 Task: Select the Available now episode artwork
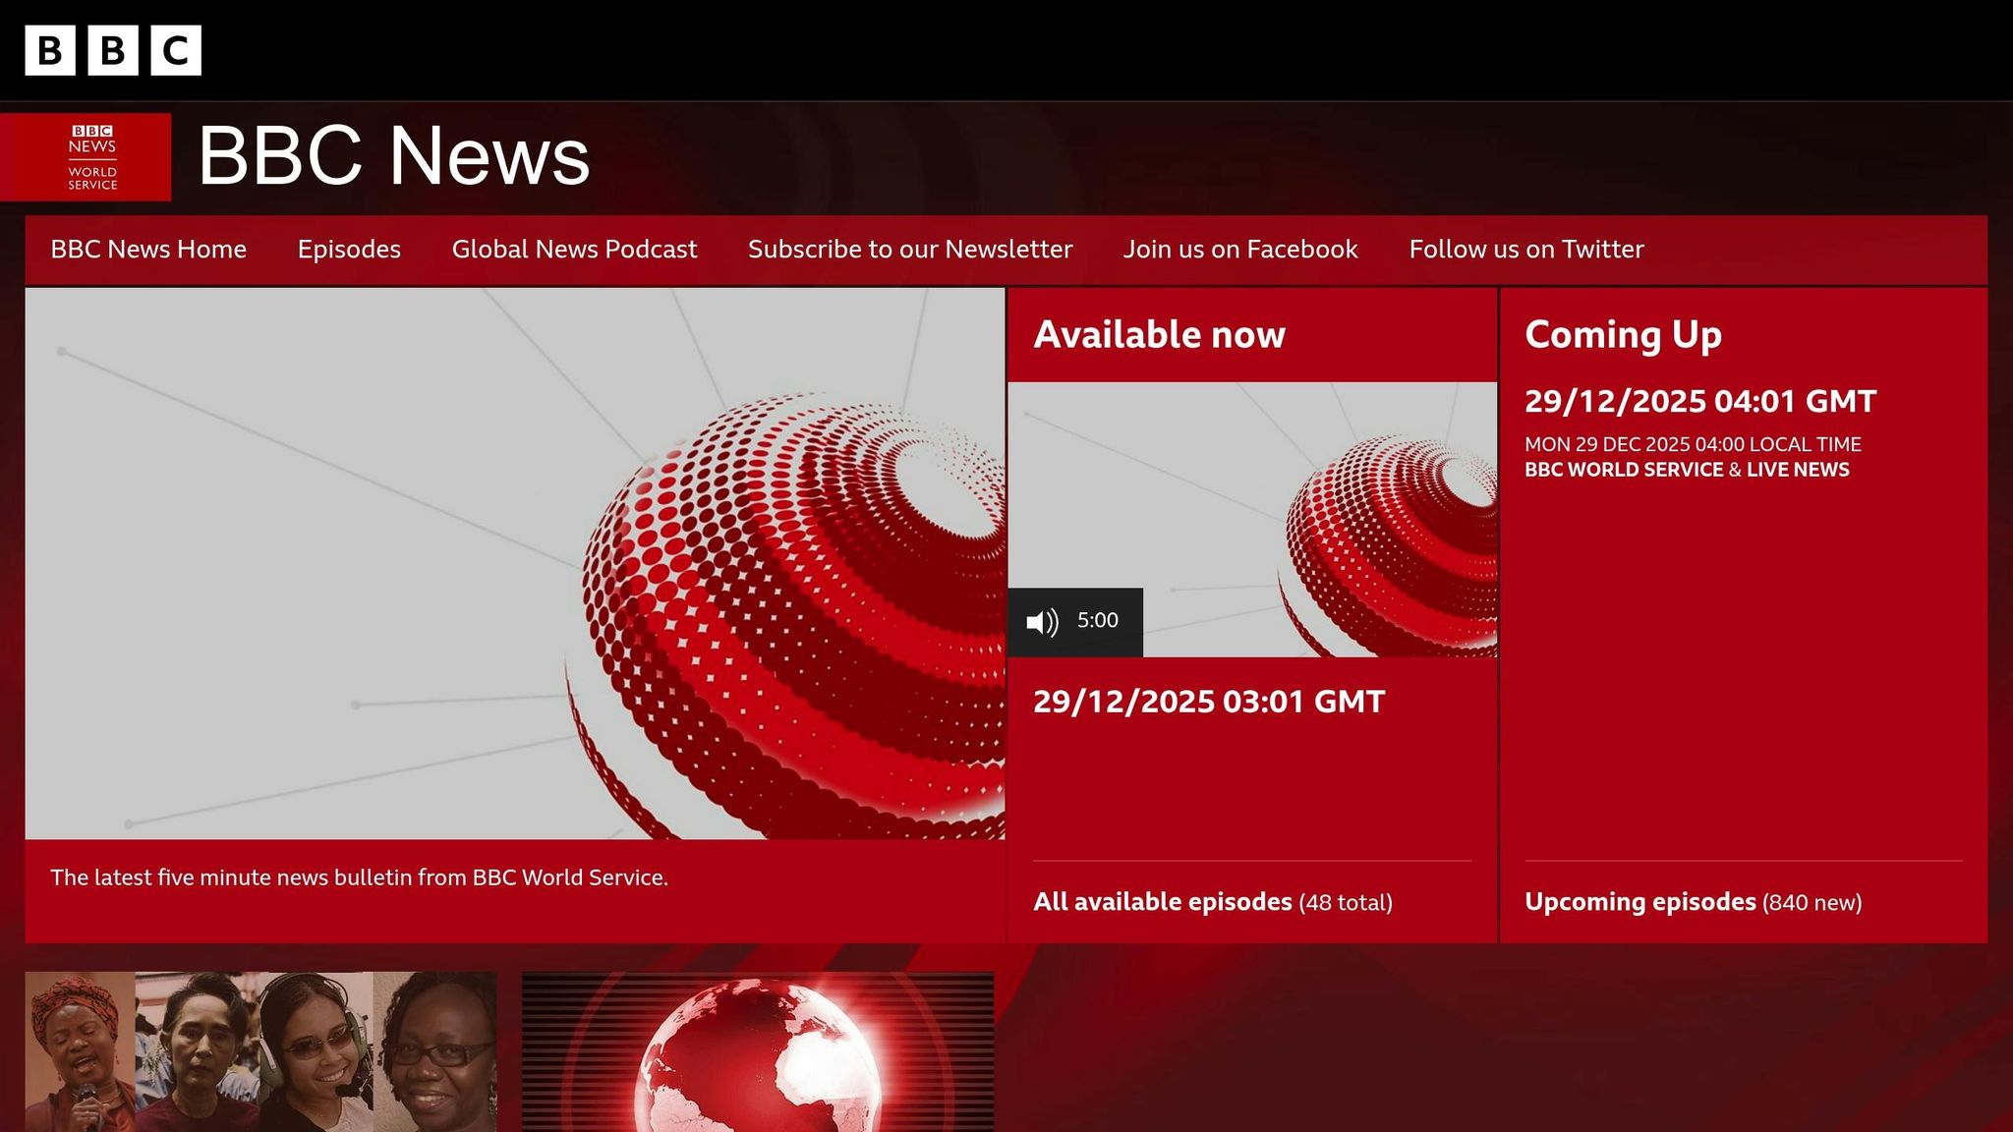1253,511
